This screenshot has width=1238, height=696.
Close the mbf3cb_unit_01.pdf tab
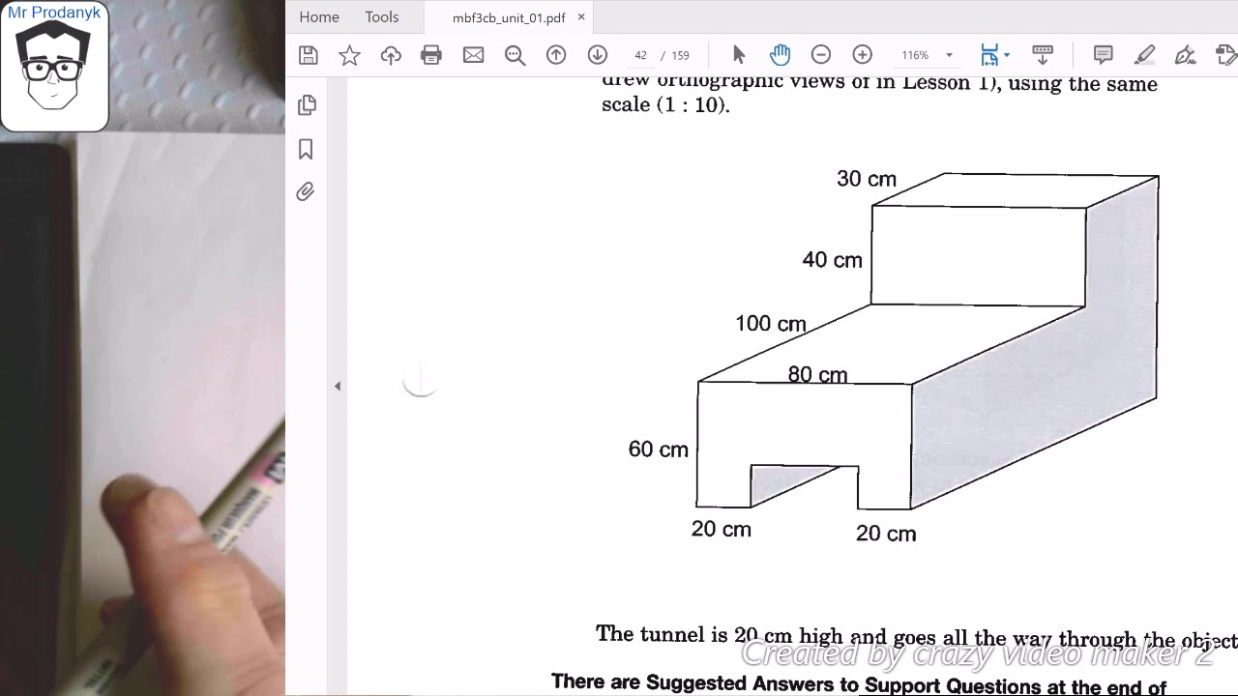click(x=581, y=16)
